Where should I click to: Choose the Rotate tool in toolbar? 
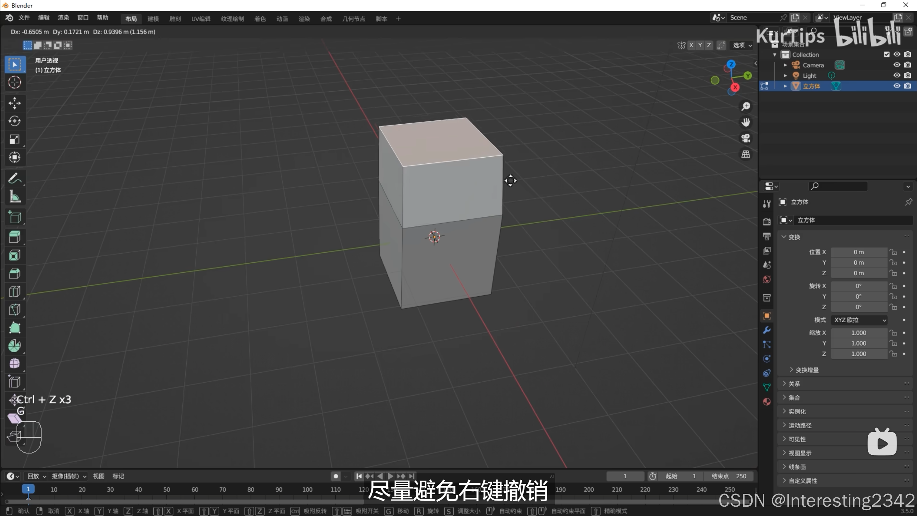(15, 121)
